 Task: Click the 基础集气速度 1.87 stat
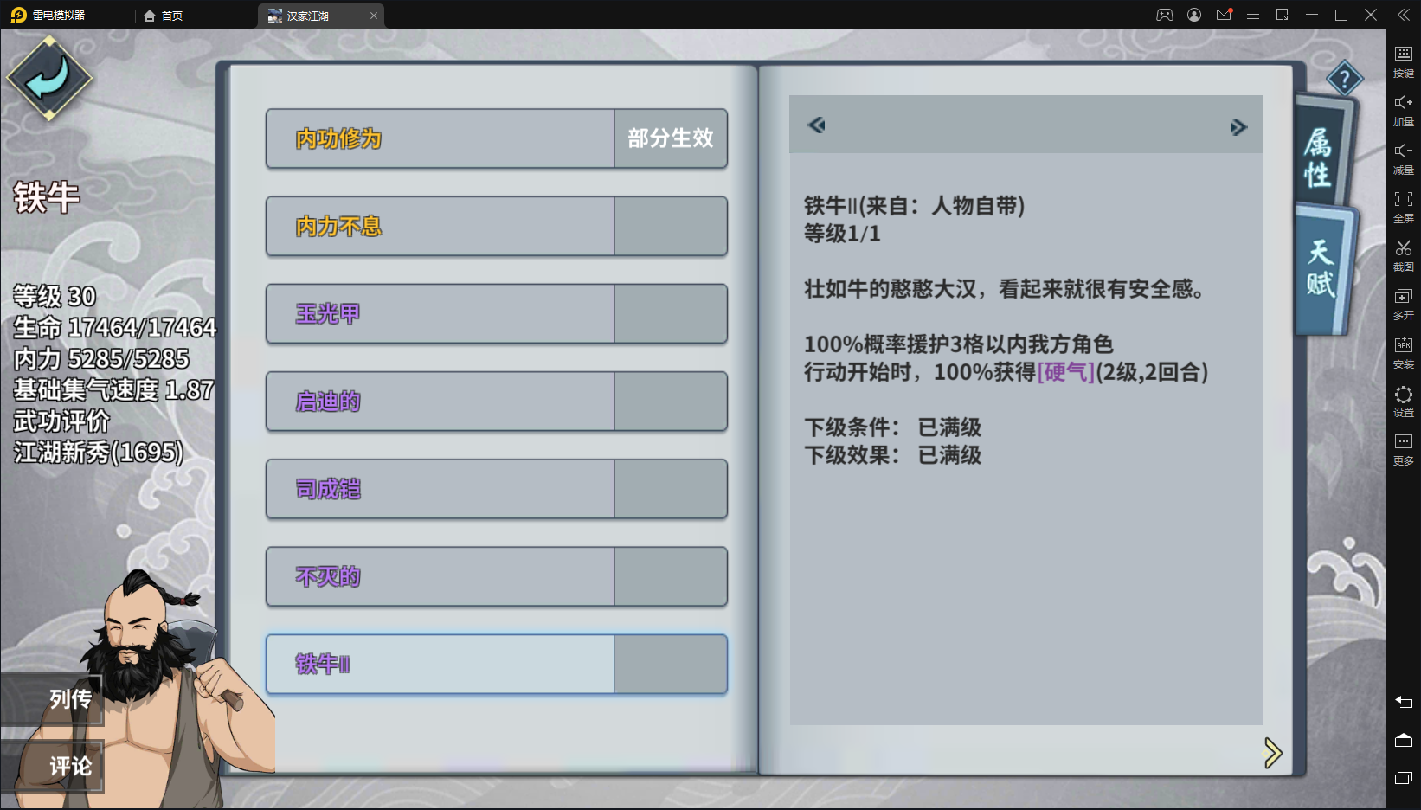(113, 390)
